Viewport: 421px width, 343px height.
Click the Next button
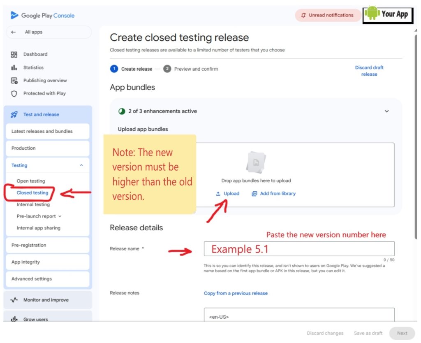pyautogui.click(x=402, y=333)
